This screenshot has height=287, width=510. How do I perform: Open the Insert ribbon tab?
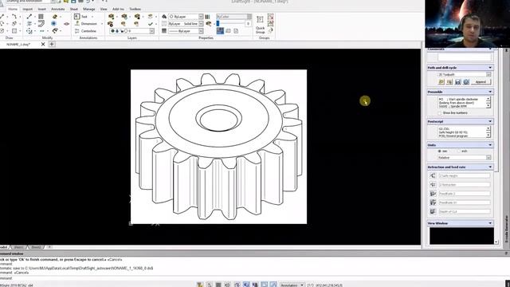coord(42,9)
